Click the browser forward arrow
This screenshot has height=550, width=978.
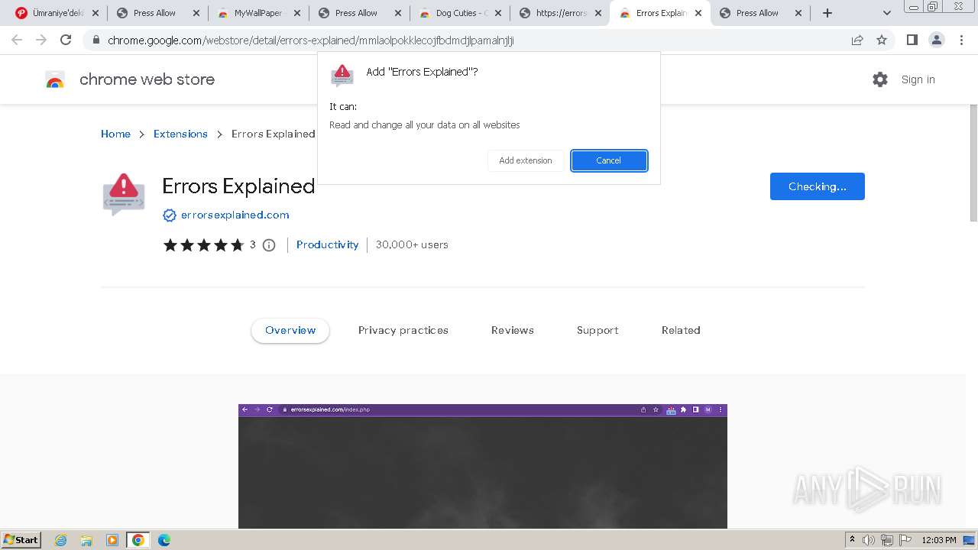[x=41, y=40]
